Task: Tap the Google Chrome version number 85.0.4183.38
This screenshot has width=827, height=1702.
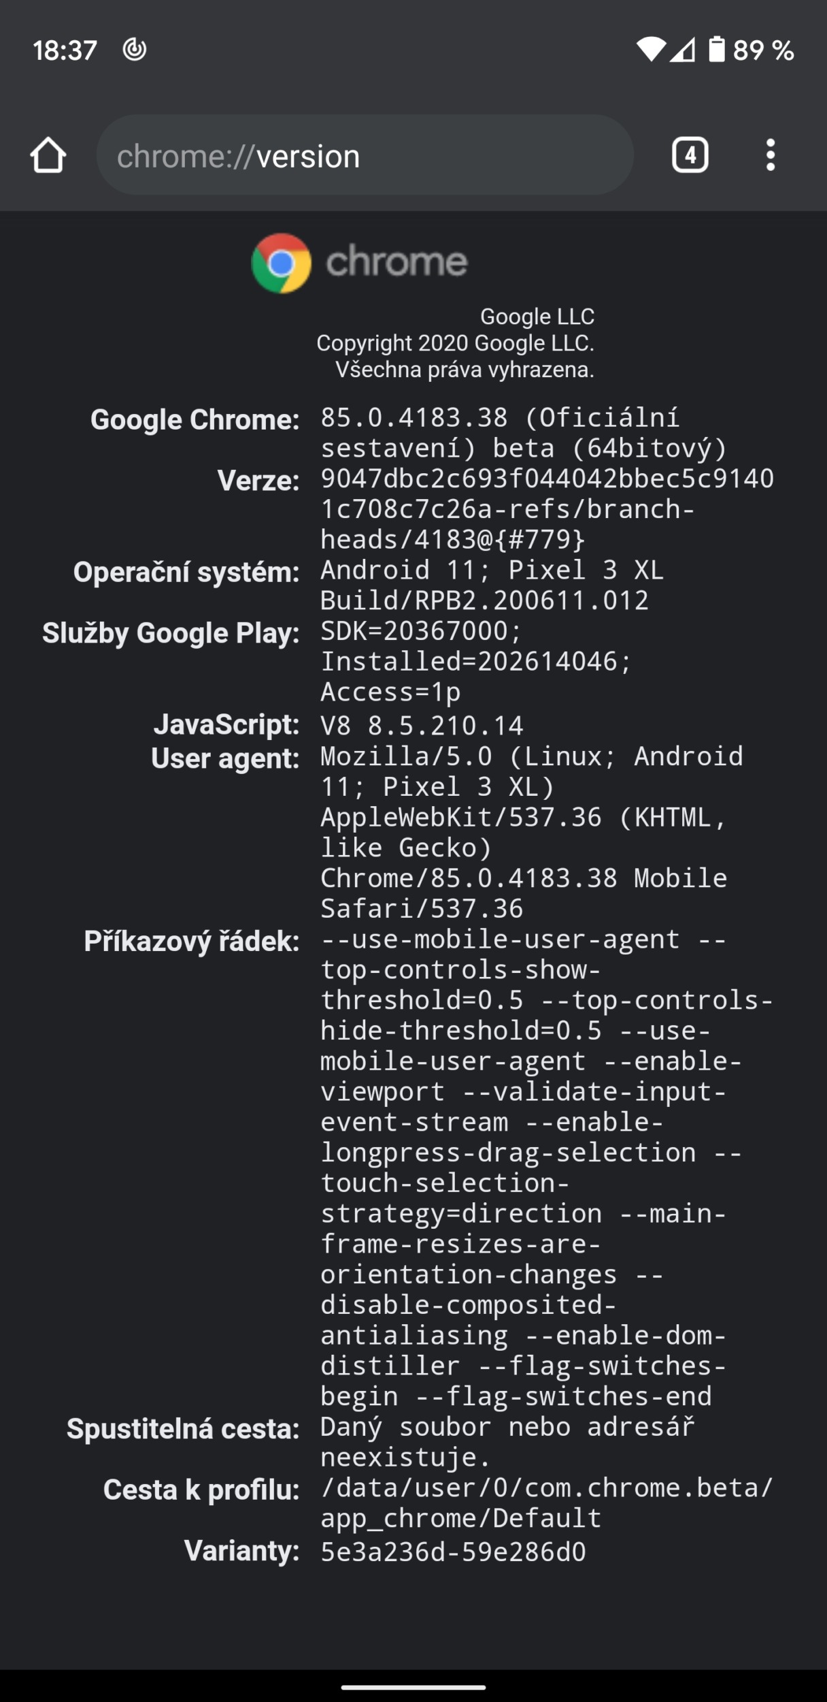Action: click(414, 417)
